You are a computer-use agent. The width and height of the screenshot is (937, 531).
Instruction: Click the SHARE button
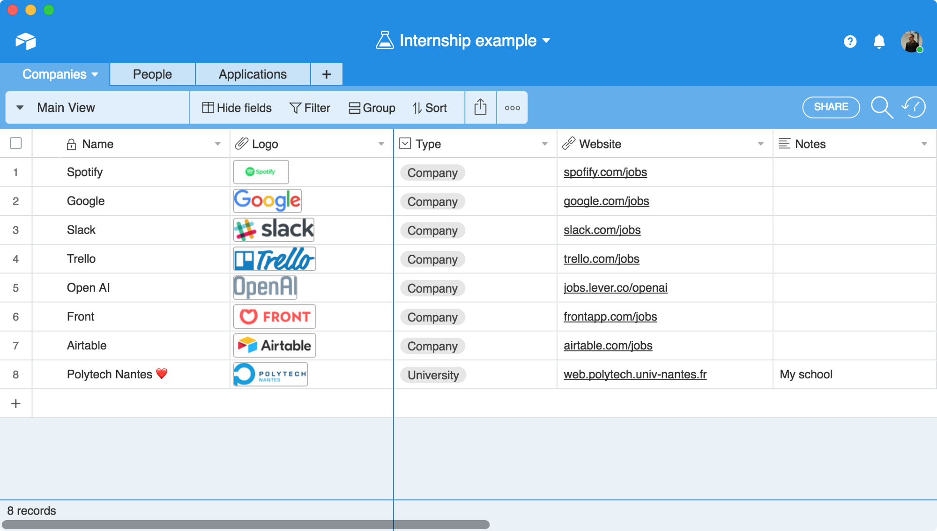coord(831,107)
